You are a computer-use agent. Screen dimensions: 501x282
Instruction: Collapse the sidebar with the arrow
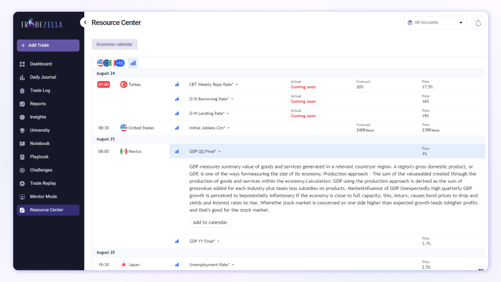point(85,23)
